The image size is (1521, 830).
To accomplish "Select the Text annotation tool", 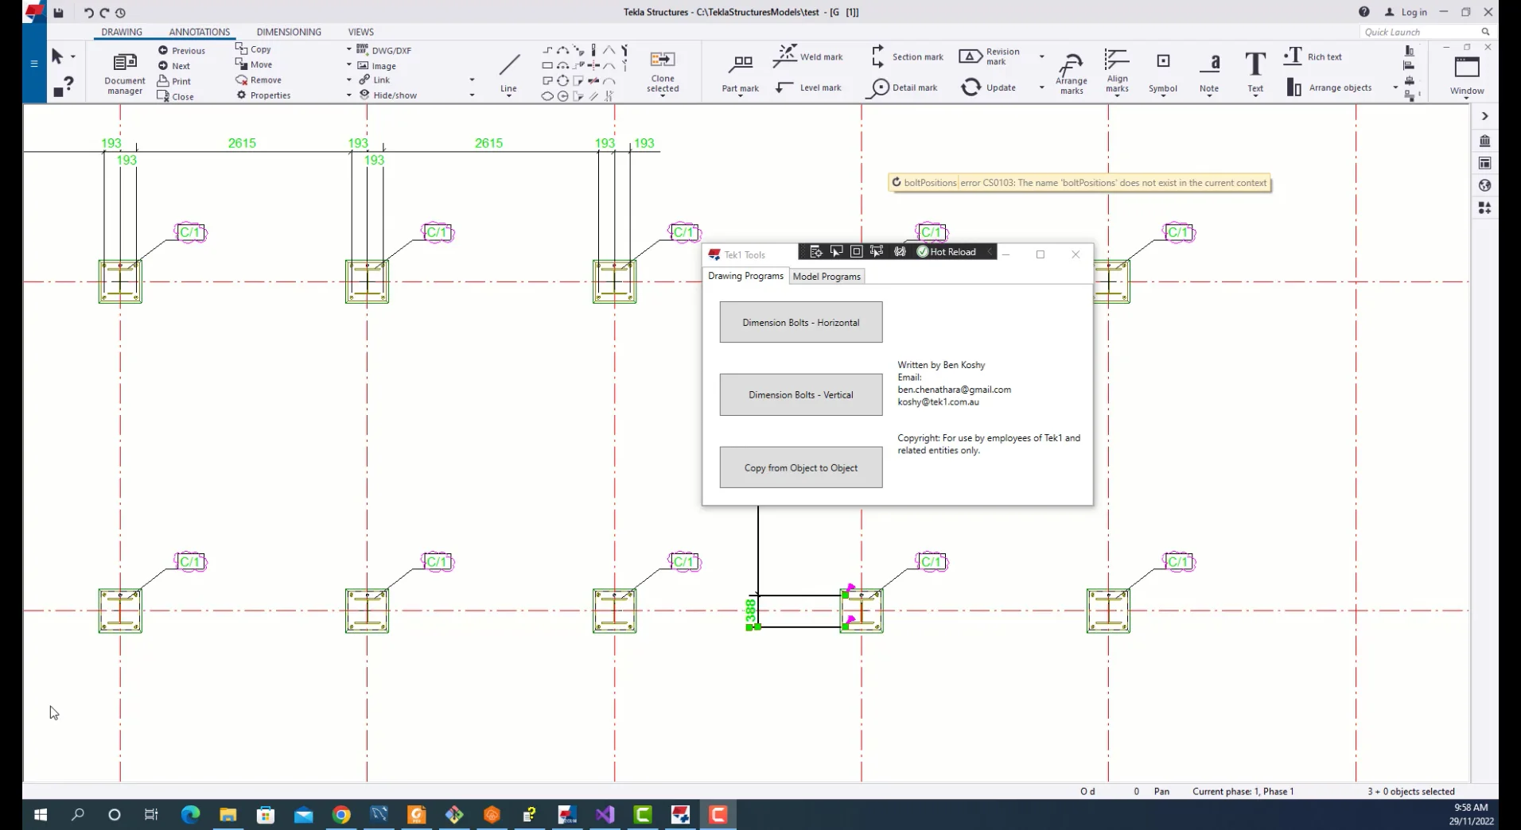I will point(1255,72).
